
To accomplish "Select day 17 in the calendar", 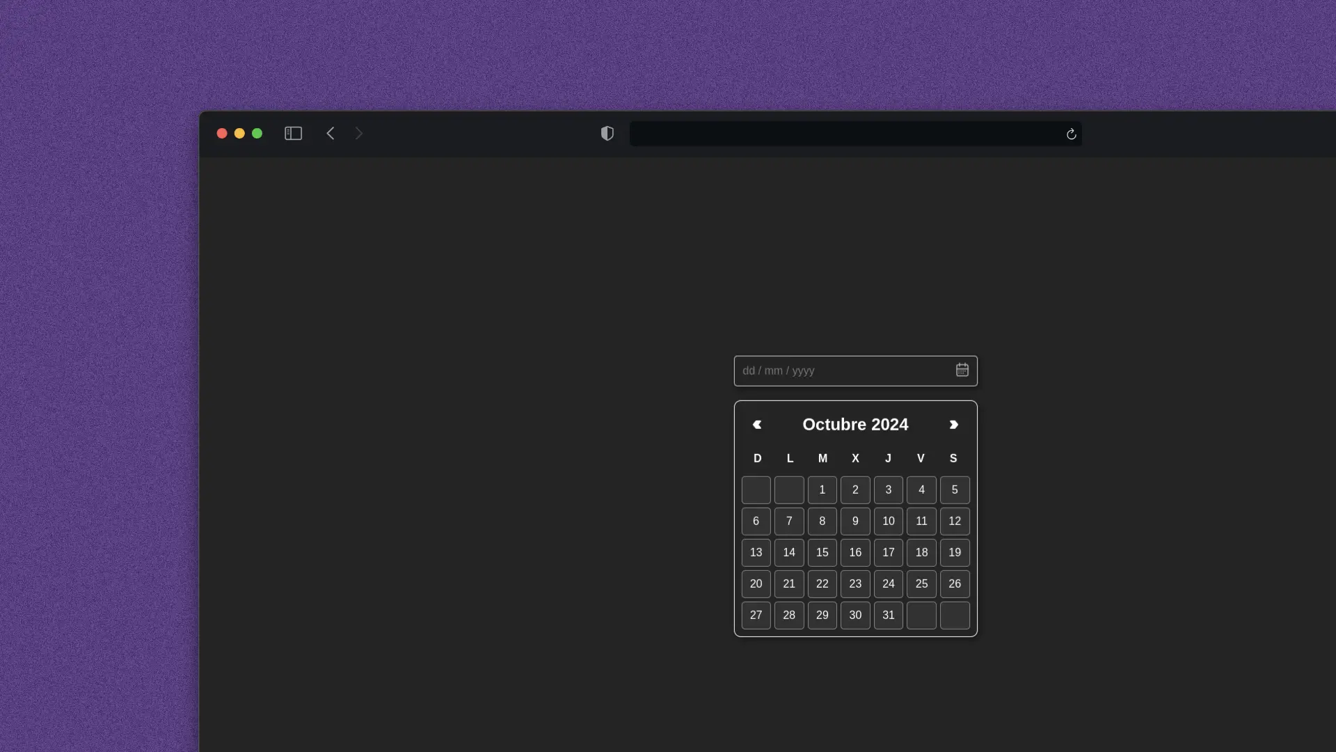I will pos(889,553).
